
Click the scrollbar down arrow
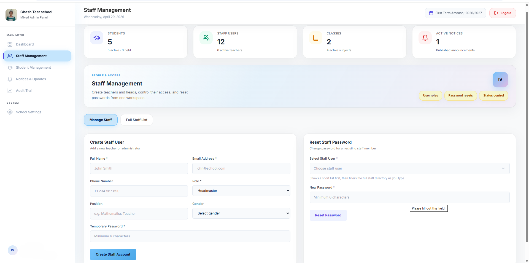click(x=527, y=261)
